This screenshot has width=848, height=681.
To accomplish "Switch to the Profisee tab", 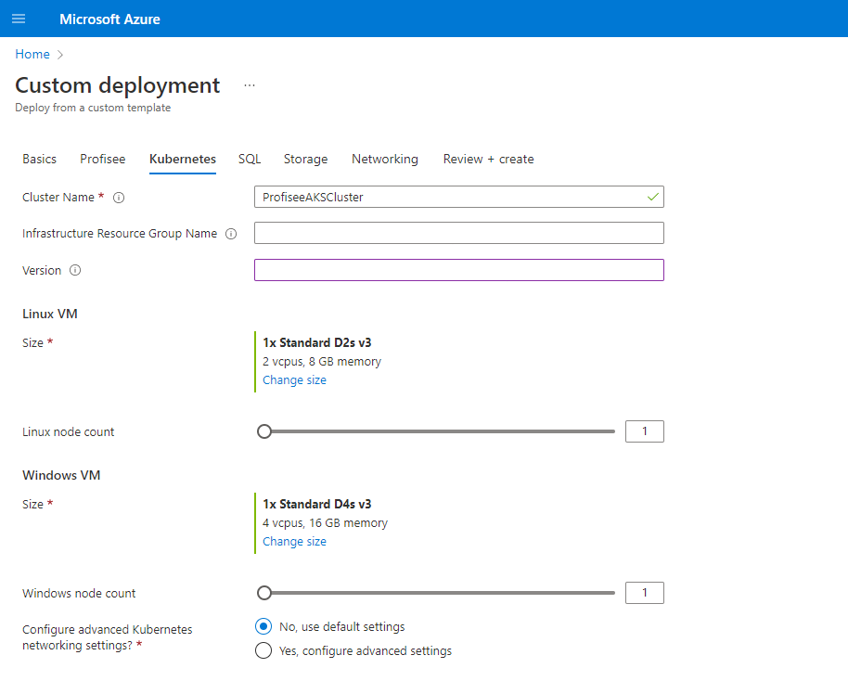I will click(102, 159).
